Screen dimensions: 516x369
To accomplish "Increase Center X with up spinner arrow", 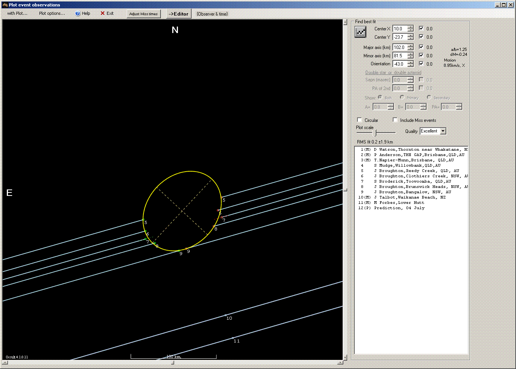I will pyautogui.click(x=411, y=27).
